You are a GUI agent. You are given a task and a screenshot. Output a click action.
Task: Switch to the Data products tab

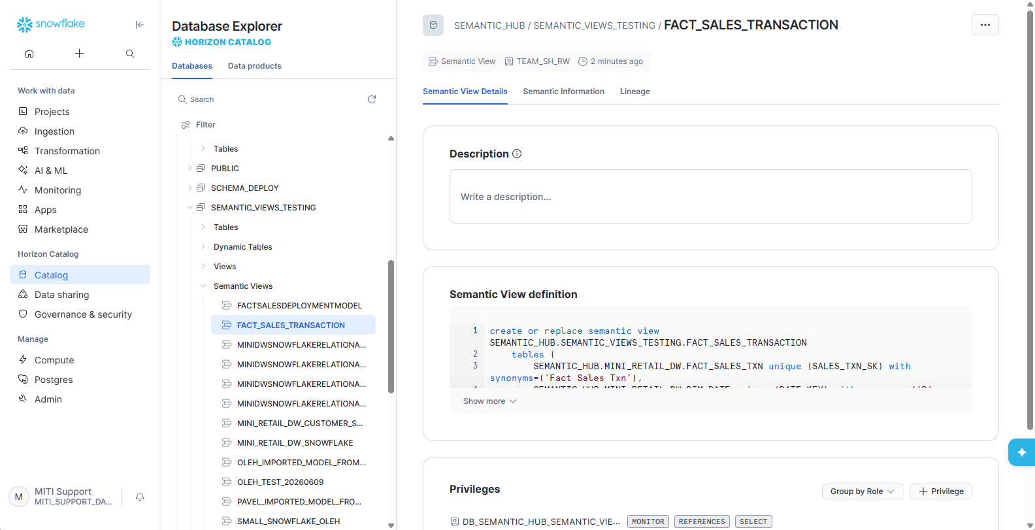[255, 66]
